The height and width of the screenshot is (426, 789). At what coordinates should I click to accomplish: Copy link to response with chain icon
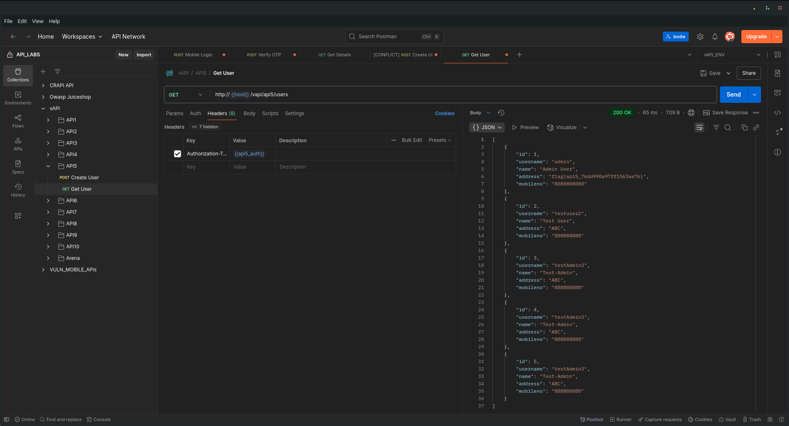click(756, 127)
